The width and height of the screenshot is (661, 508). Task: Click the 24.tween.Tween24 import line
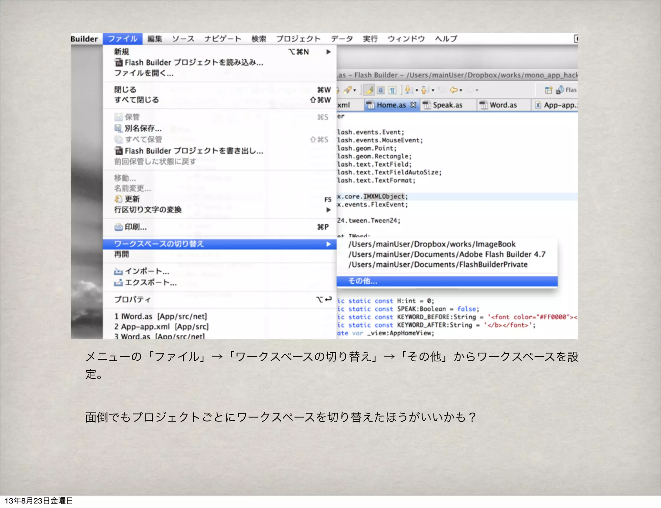tap(369, 220)
